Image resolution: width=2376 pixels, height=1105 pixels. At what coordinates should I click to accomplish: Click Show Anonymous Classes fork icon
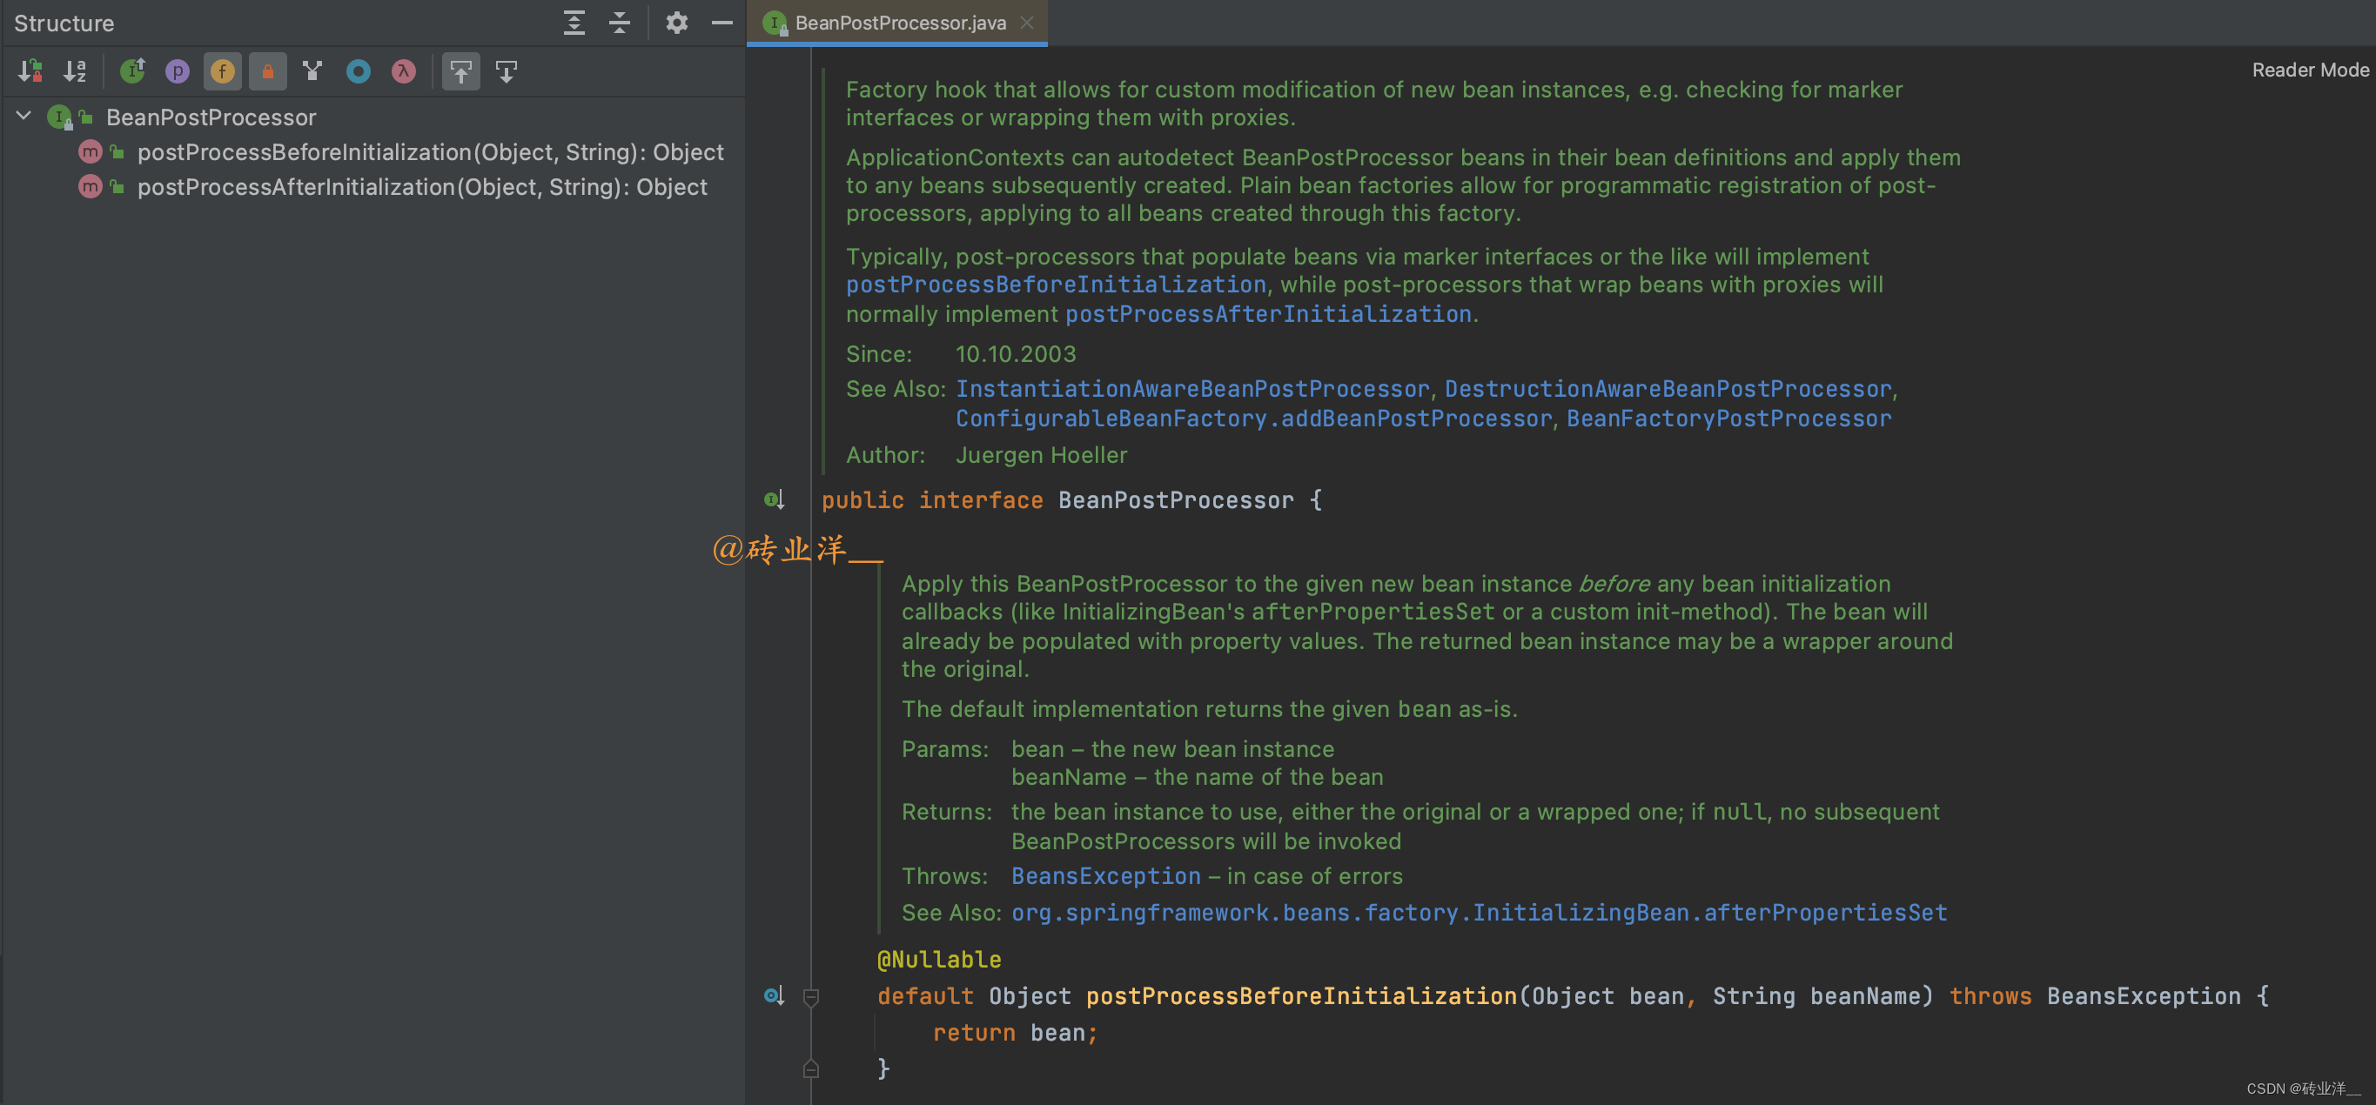312,71
